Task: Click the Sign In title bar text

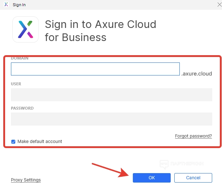Action: coord(19,5)
